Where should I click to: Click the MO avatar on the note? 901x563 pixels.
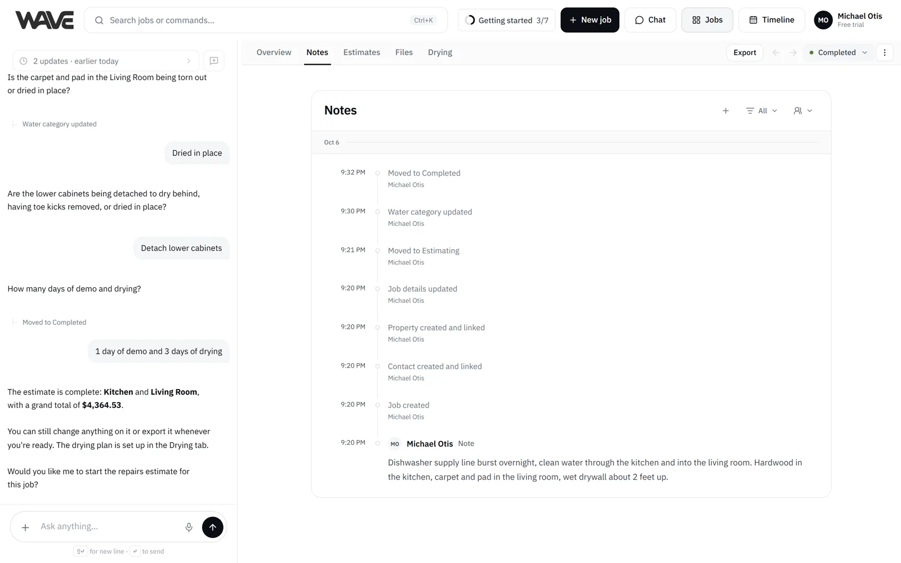click(395, 444)
